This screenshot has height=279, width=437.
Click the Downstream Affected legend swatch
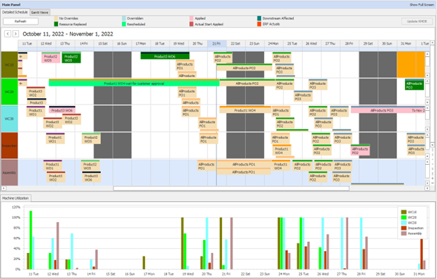pos(259,18)
